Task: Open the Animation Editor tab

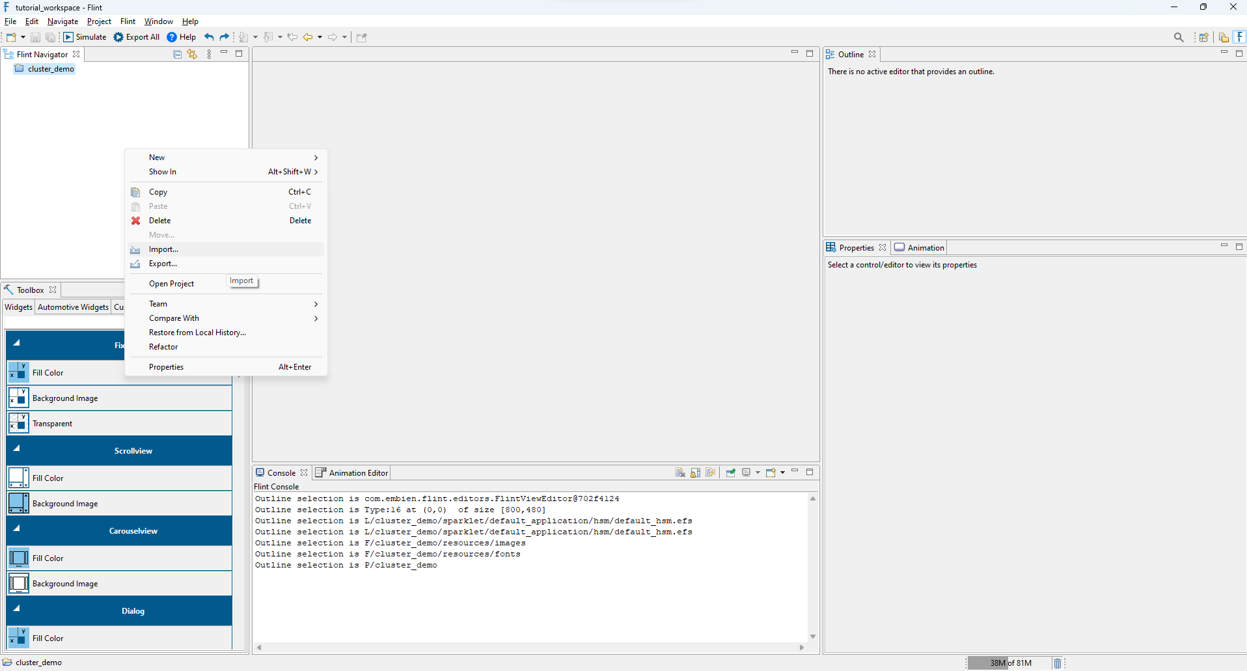Action: pyautogui.click(x=352, y=472)
